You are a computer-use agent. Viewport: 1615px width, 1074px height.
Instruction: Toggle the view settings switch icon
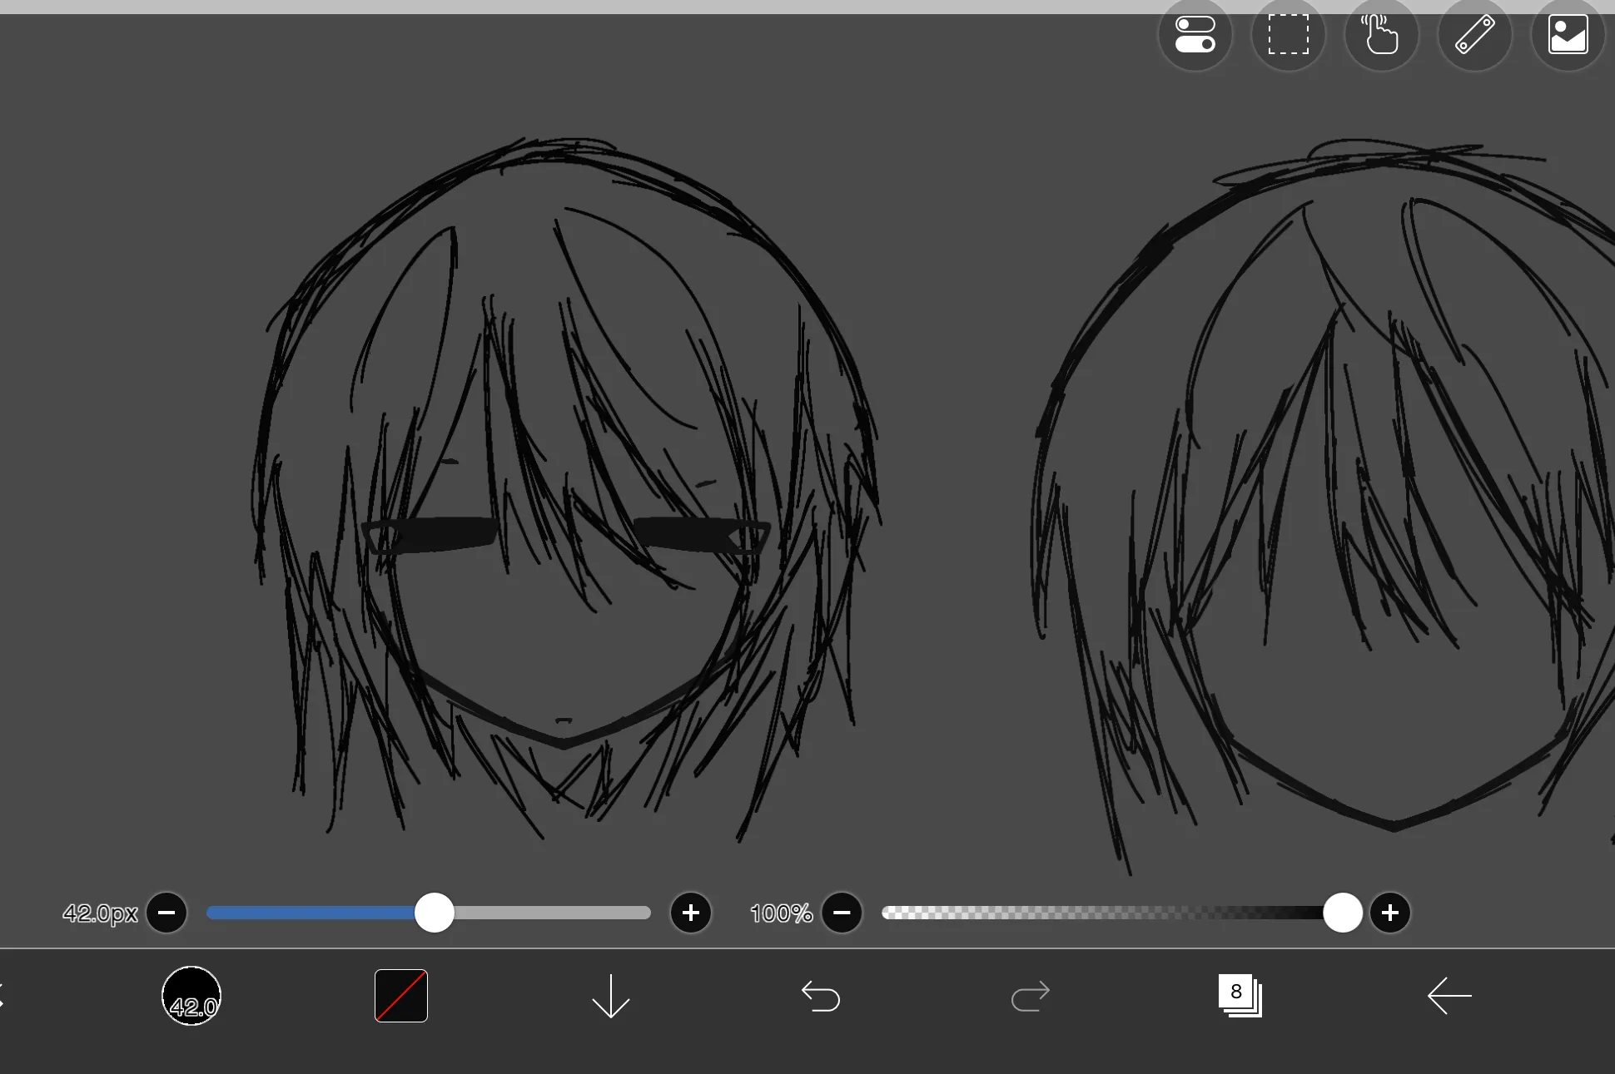pos(1195,35)
